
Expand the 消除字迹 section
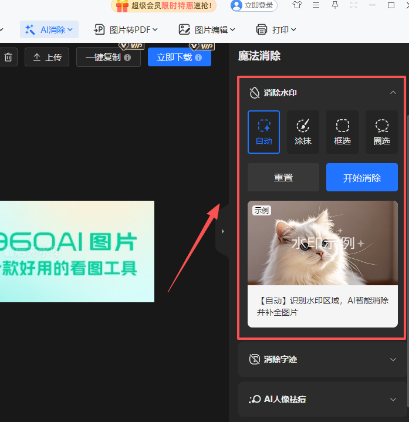point(393,359)
